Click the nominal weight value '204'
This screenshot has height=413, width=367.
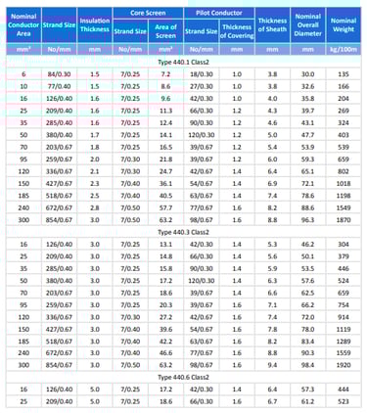click(x=344, y=99)
